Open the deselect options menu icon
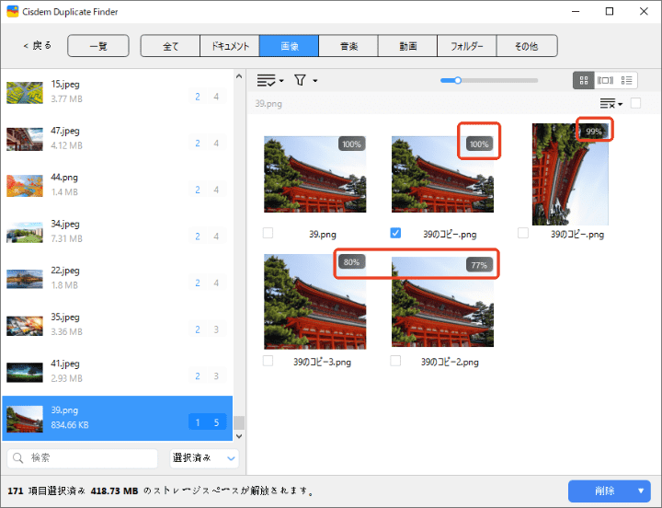Image resolution: width=662 pixels, height=508 pixels. [x=610, y=104]
